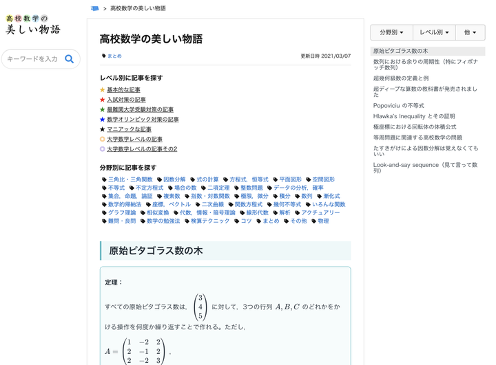The width and height of the screenshot is (496, 365).
Task: Open the 分野別 dropdown
Action: (391, 32)
